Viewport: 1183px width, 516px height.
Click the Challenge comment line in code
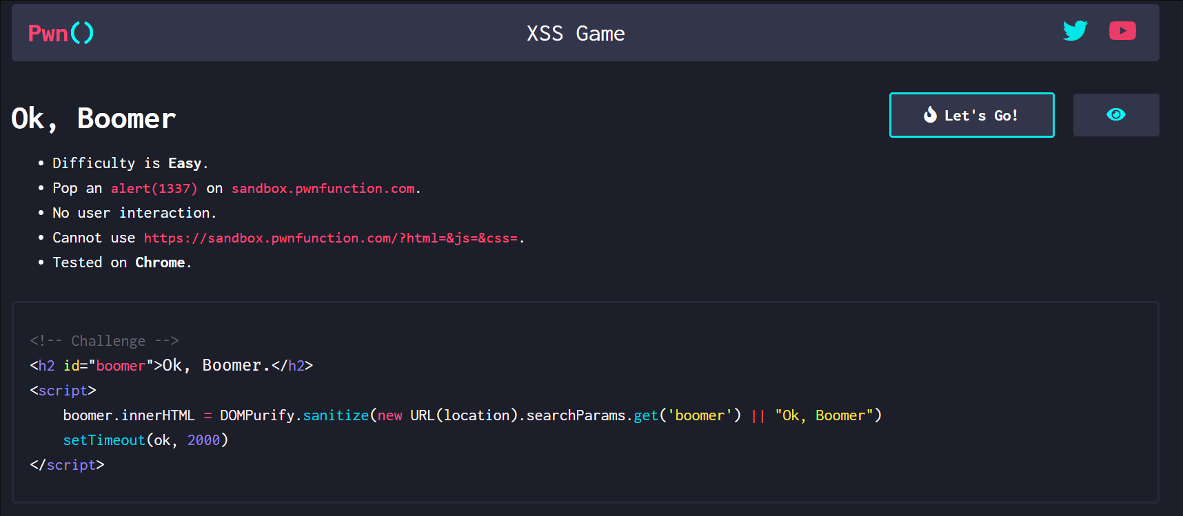pos(104,341)
